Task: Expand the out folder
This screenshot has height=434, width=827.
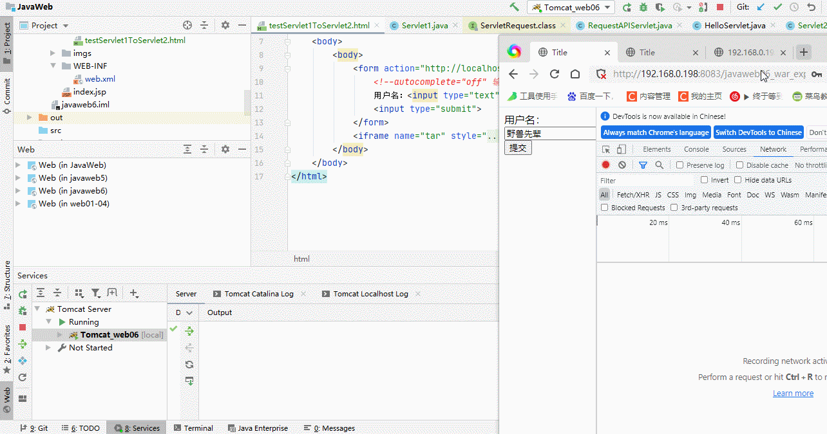Action: (30, 118)
